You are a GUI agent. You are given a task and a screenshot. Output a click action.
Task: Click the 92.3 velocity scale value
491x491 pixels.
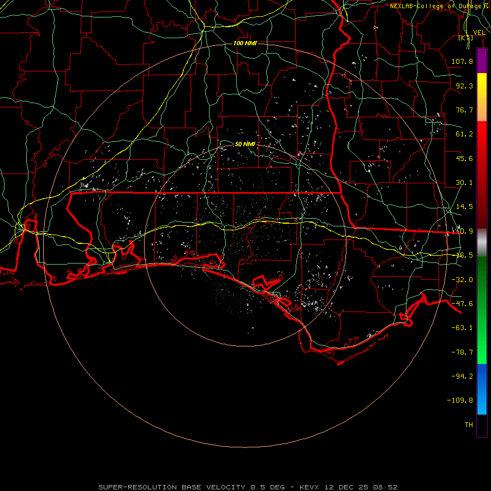pyautogui.click(x=464, y=86)
